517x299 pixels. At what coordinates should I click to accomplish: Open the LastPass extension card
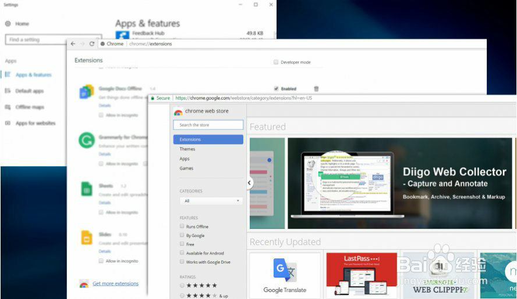362,276
